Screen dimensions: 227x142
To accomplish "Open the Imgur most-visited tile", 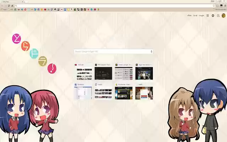I will click(x=144, y=72).
